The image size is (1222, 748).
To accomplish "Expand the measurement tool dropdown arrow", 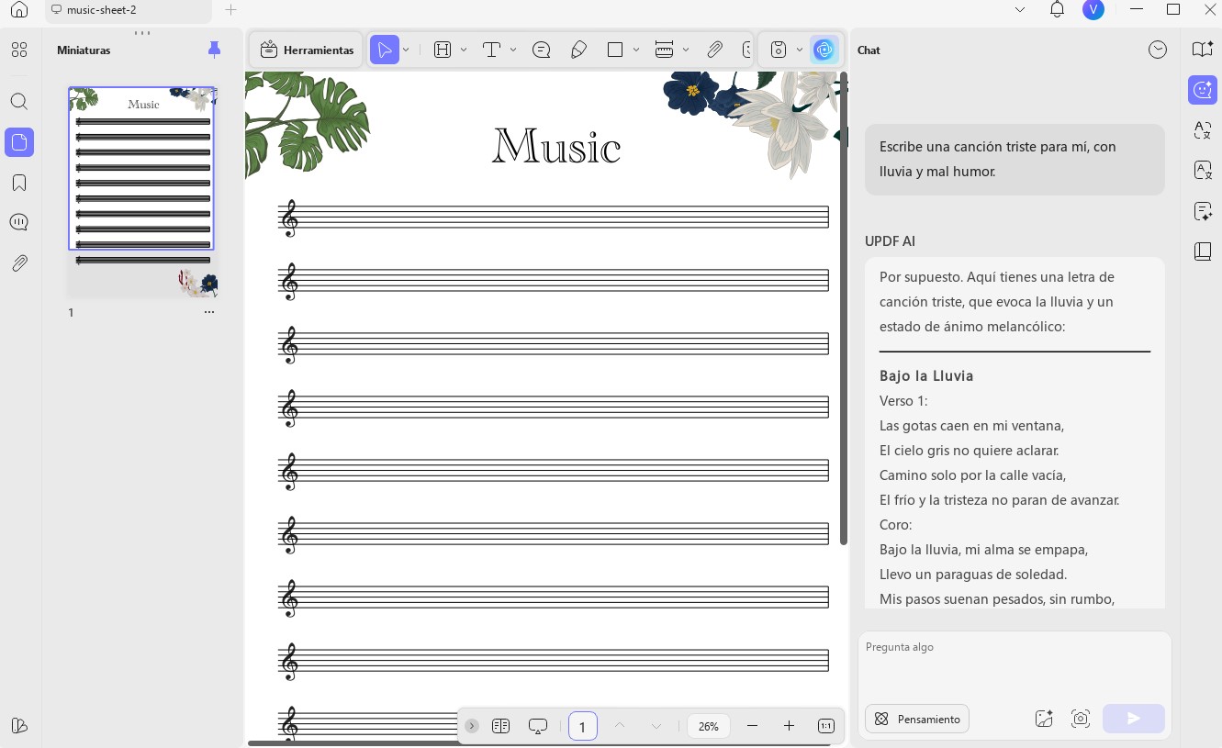I will (x=686, y=50).
